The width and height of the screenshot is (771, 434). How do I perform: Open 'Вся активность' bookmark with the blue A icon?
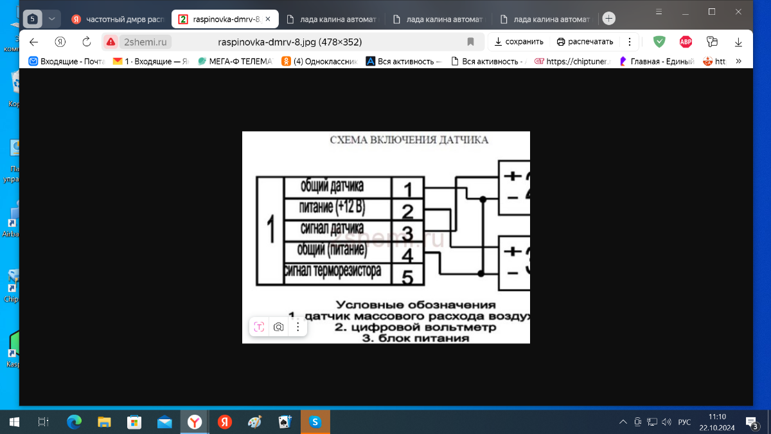click(404, 62)
